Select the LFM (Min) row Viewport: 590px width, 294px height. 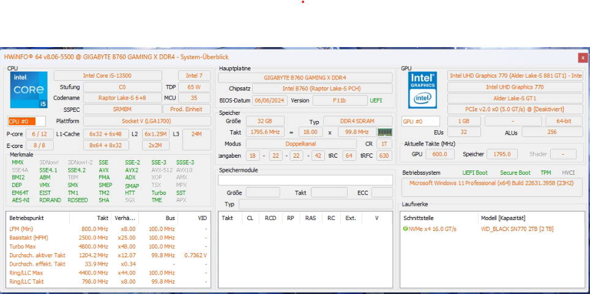coord(108,229)
